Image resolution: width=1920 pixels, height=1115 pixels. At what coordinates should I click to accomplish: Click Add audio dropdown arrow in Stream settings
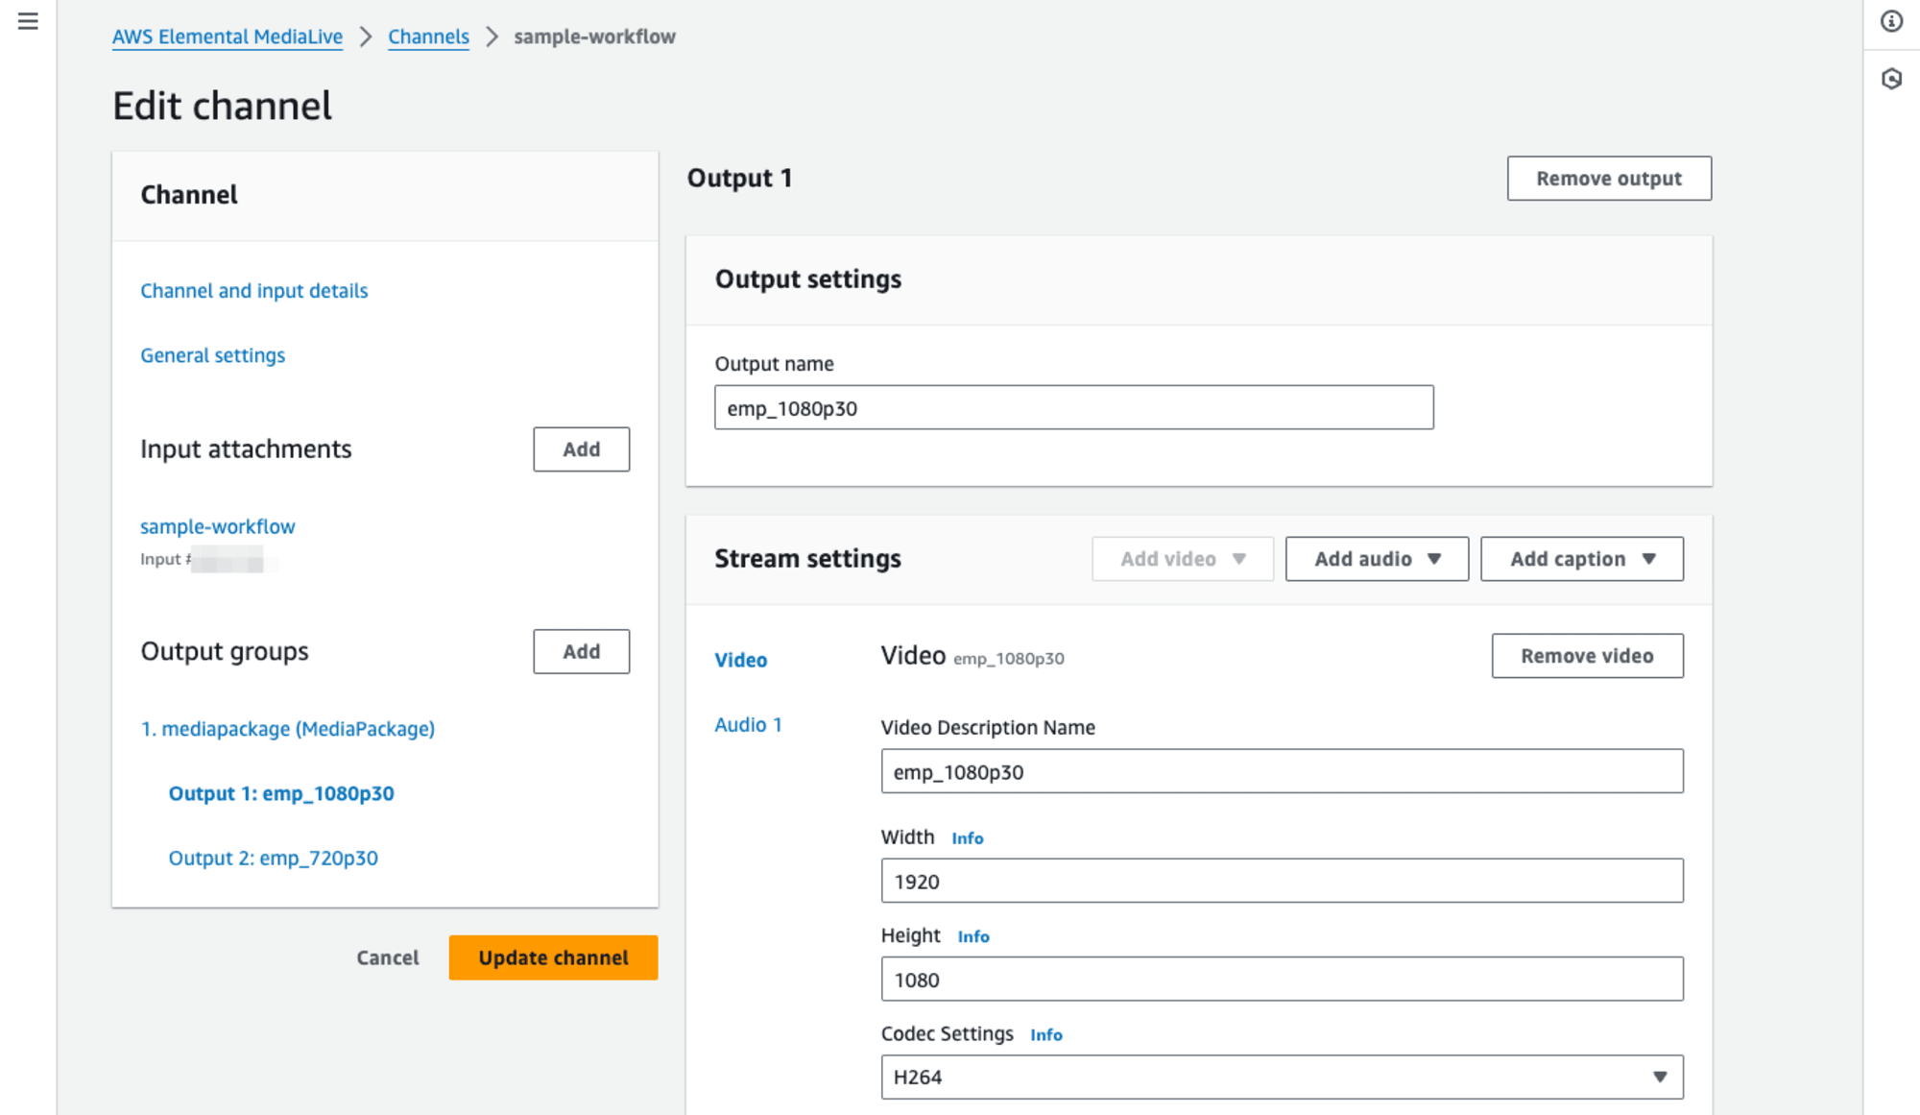click(1437, 559)
